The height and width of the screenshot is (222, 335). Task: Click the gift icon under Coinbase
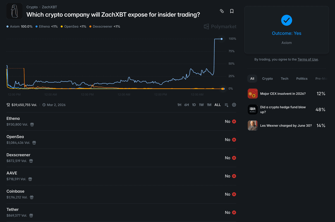(32, 197)
